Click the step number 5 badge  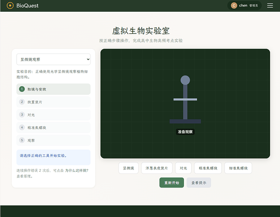tap(22, 140)
